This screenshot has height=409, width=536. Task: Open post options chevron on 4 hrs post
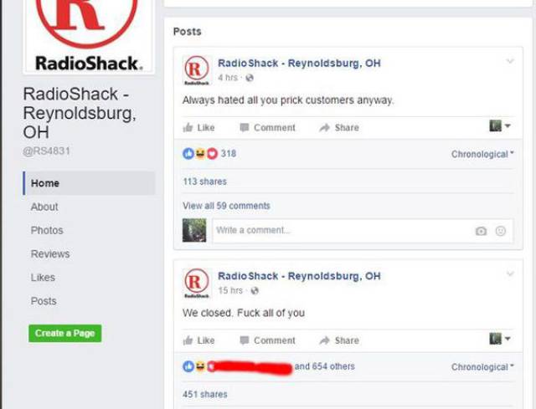pyautogui.click(x=510, y=61)
